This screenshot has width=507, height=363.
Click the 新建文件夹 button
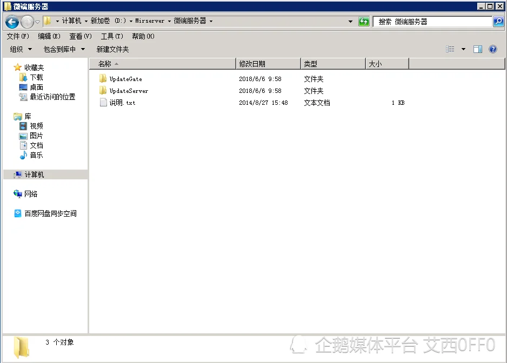pos(112,49)
